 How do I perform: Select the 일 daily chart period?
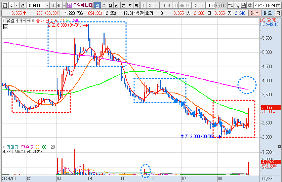pyautogui.click(x=97, y=6)
